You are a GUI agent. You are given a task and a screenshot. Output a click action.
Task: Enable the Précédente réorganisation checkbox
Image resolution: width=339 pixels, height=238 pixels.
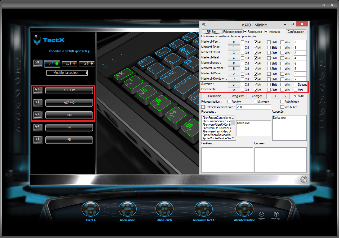click(x=282, y=102)
